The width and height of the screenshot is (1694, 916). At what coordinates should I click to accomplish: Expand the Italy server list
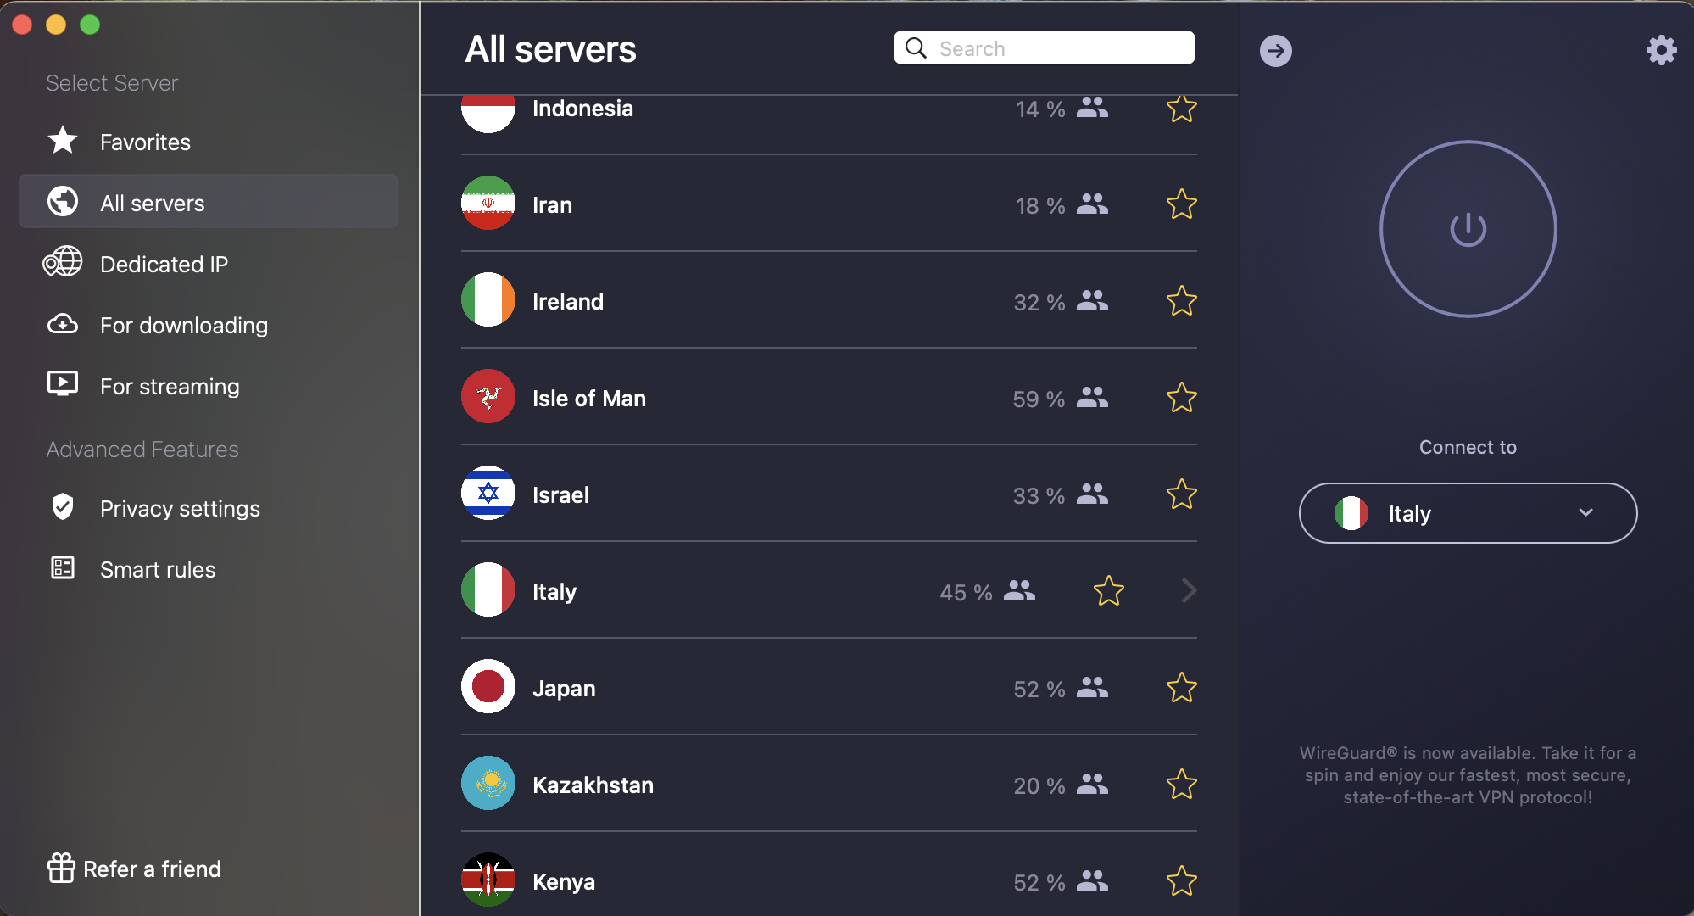tap(1188, 590)
